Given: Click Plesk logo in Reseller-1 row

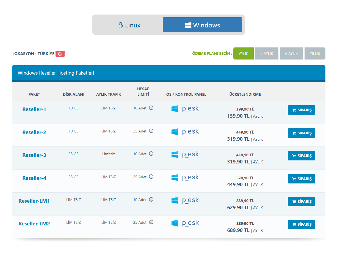Looking at the screenshot, I should click(x=190, y=109).
